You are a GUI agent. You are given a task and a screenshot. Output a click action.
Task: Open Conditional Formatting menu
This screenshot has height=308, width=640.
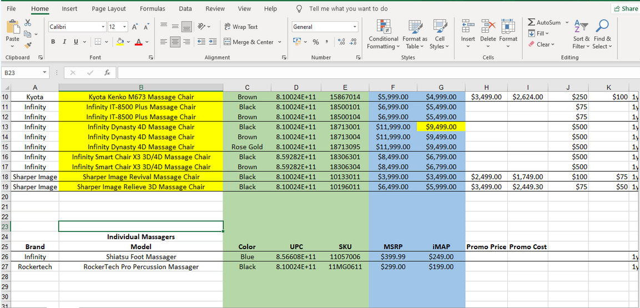point(383,34)
